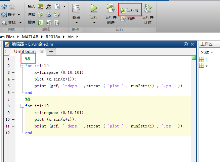
Task: Add a new editor tab with plus
Action: pyautogui.click(x=51, y=52)
